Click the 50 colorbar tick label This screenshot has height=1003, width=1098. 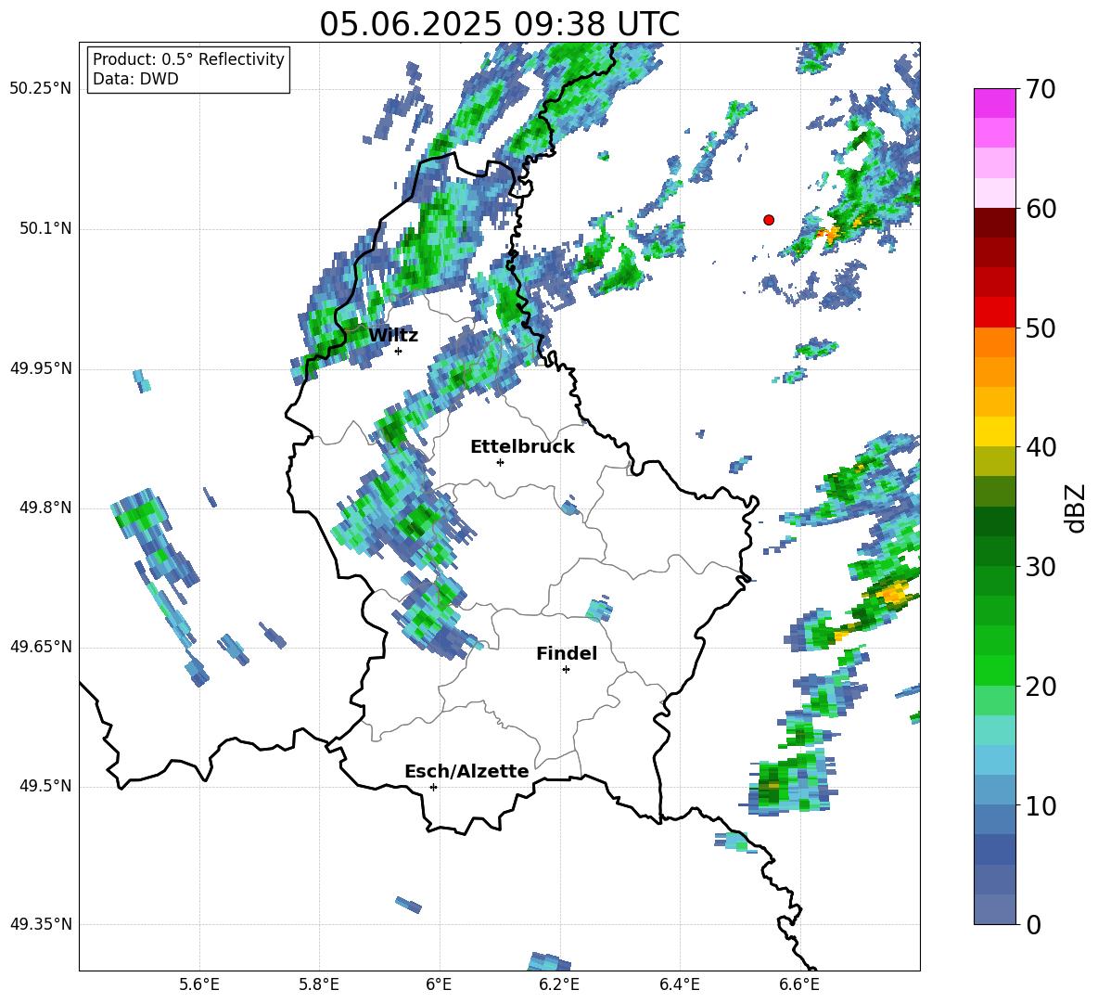point(1041,328)
